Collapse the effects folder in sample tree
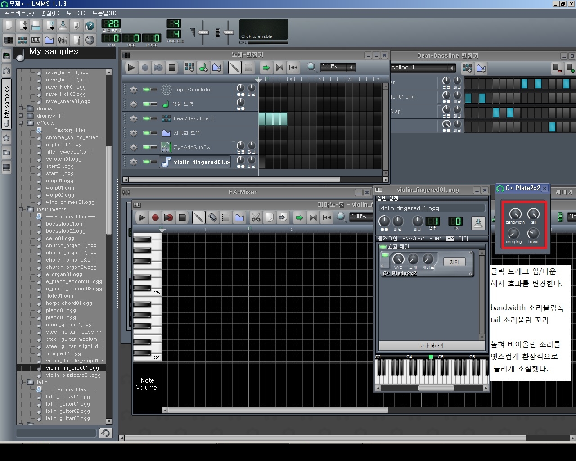This screenshot has width=576, height=461. point(21,123)
